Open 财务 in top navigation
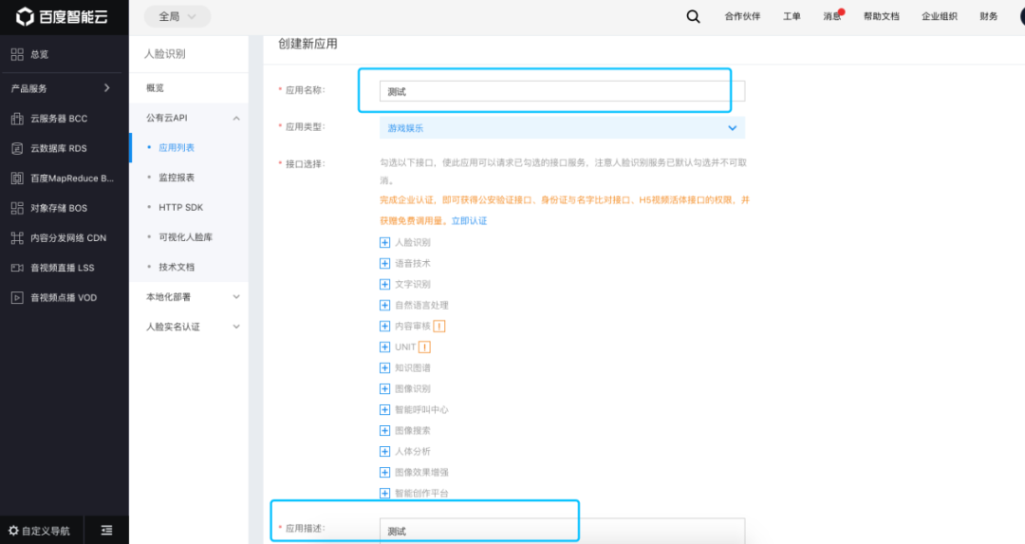The width and height of the screenshot is (1025, 544). [x=988, y=16]
